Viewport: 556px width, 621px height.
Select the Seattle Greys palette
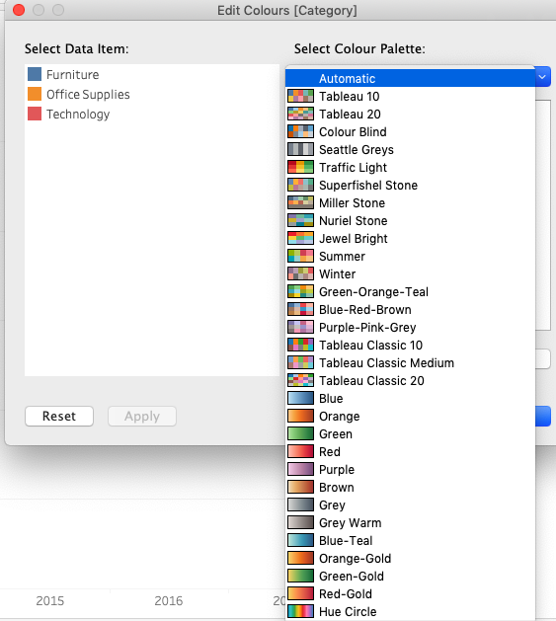coord(410,150)
